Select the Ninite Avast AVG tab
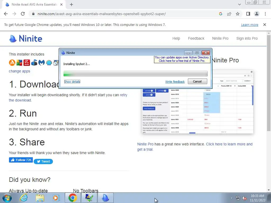This screenshot has height=203, width=271. (x=34, y=4)
